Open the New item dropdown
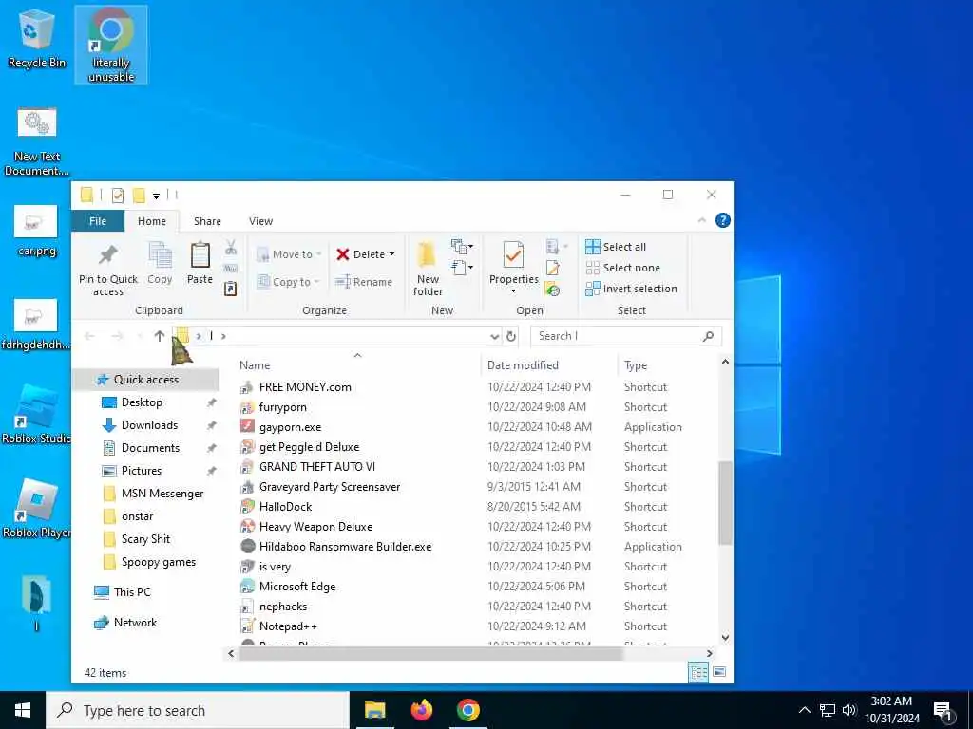973x729 pixels. (x=463, y=247)
